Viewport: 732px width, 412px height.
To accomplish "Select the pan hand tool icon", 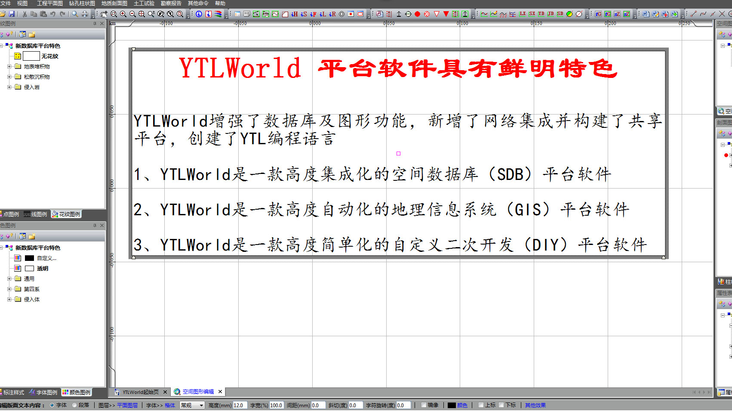I will (x=104, y=14).
